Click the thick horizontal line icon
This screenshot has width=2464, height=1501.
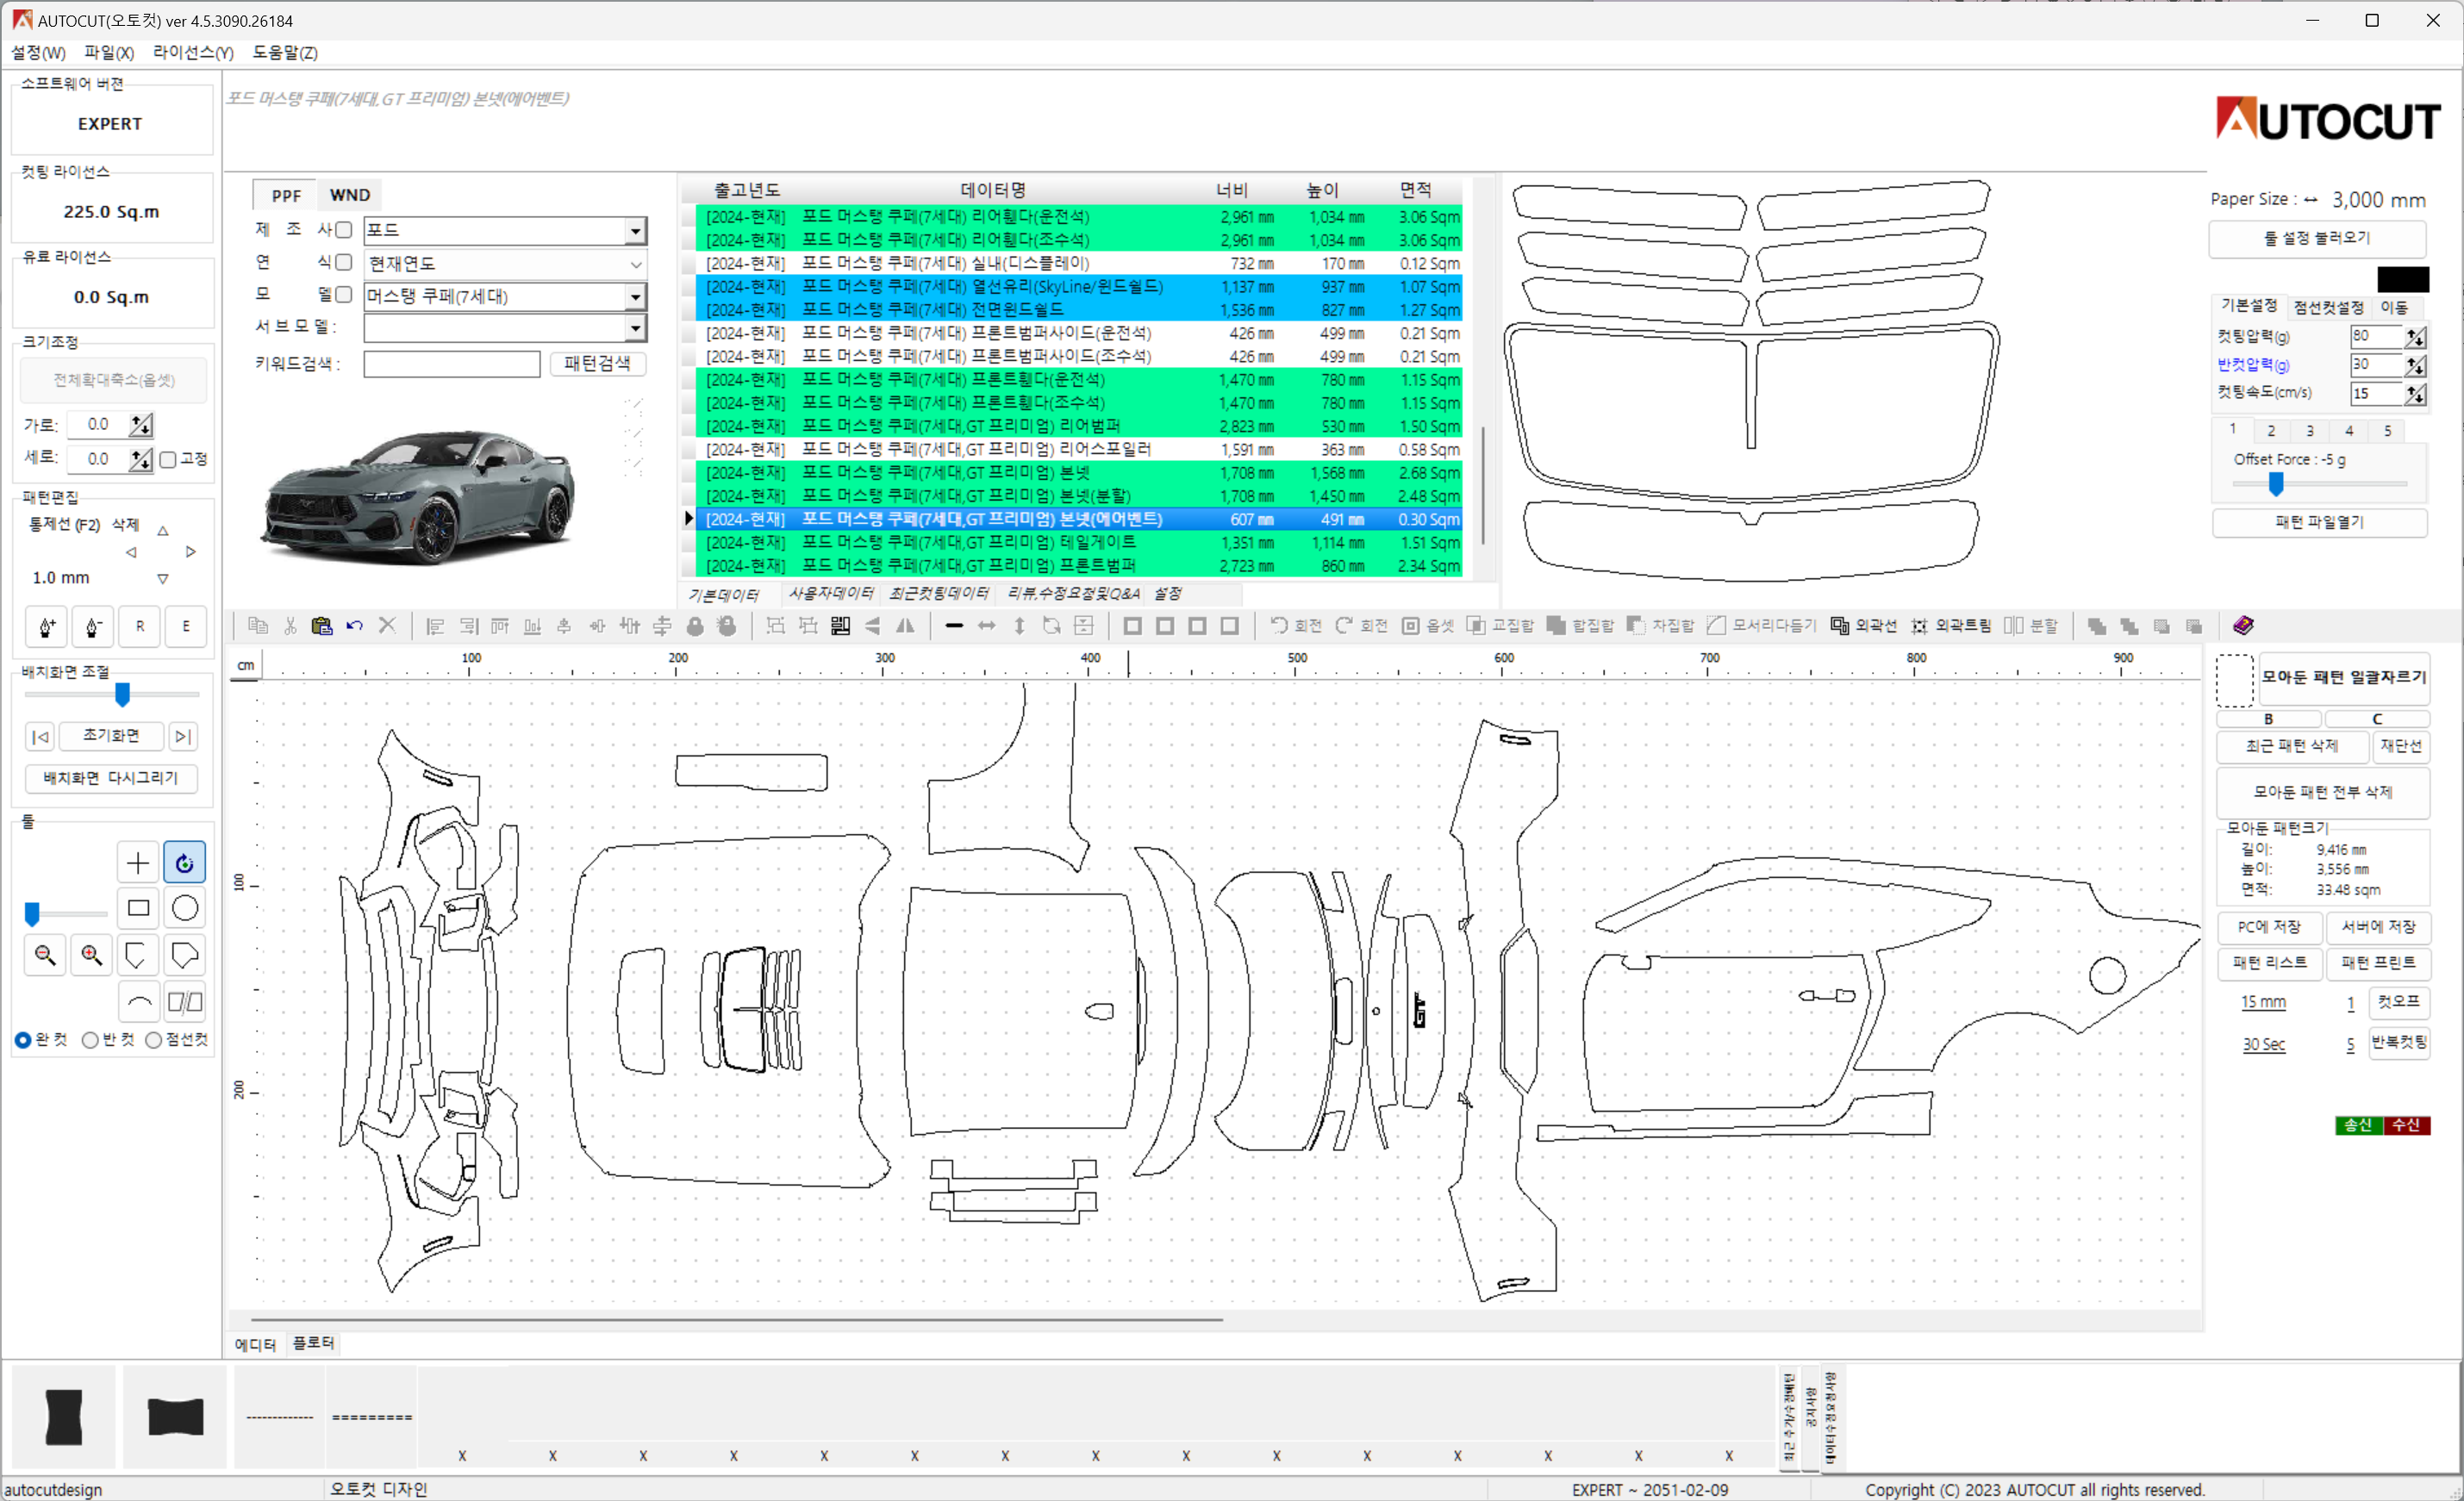[x=954, y=626]
